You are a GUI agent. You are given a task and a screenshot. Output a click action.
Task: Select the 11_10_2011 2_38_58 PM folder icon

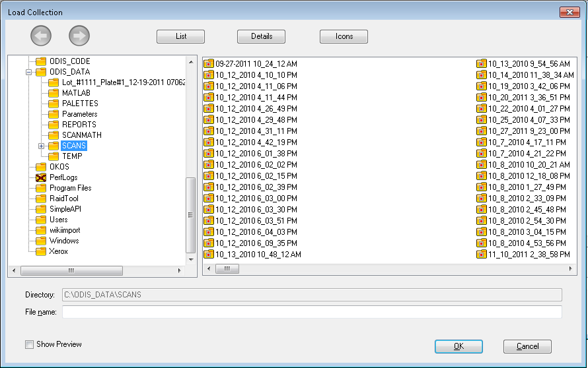(482, 254)
